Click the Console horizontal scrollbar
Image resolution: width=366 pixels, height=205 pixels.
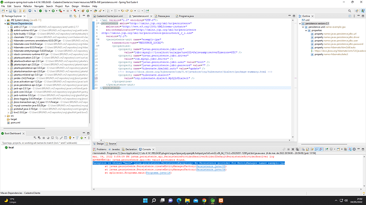(227, 189)
